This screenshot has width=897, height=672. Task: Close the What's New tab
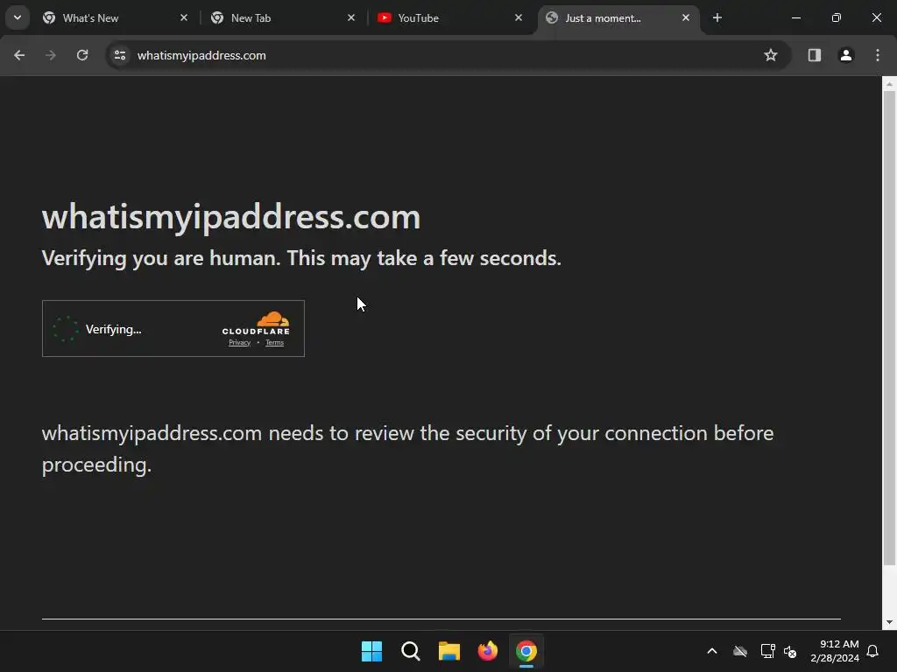(184, 17)
